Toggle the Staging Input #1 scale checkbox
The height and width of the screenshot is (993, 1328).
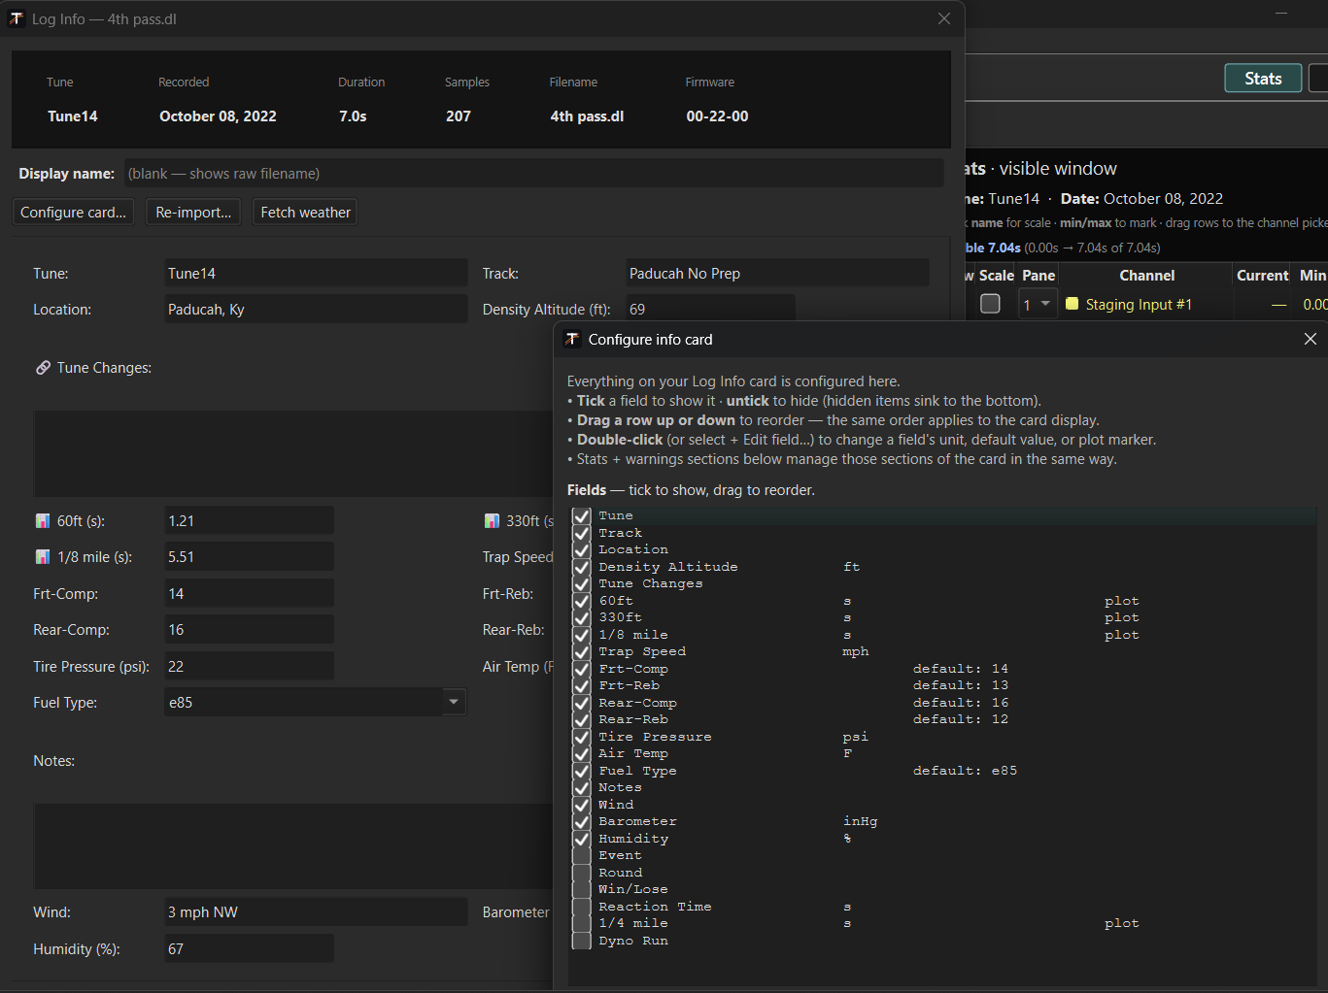click(x=990, y=304)
